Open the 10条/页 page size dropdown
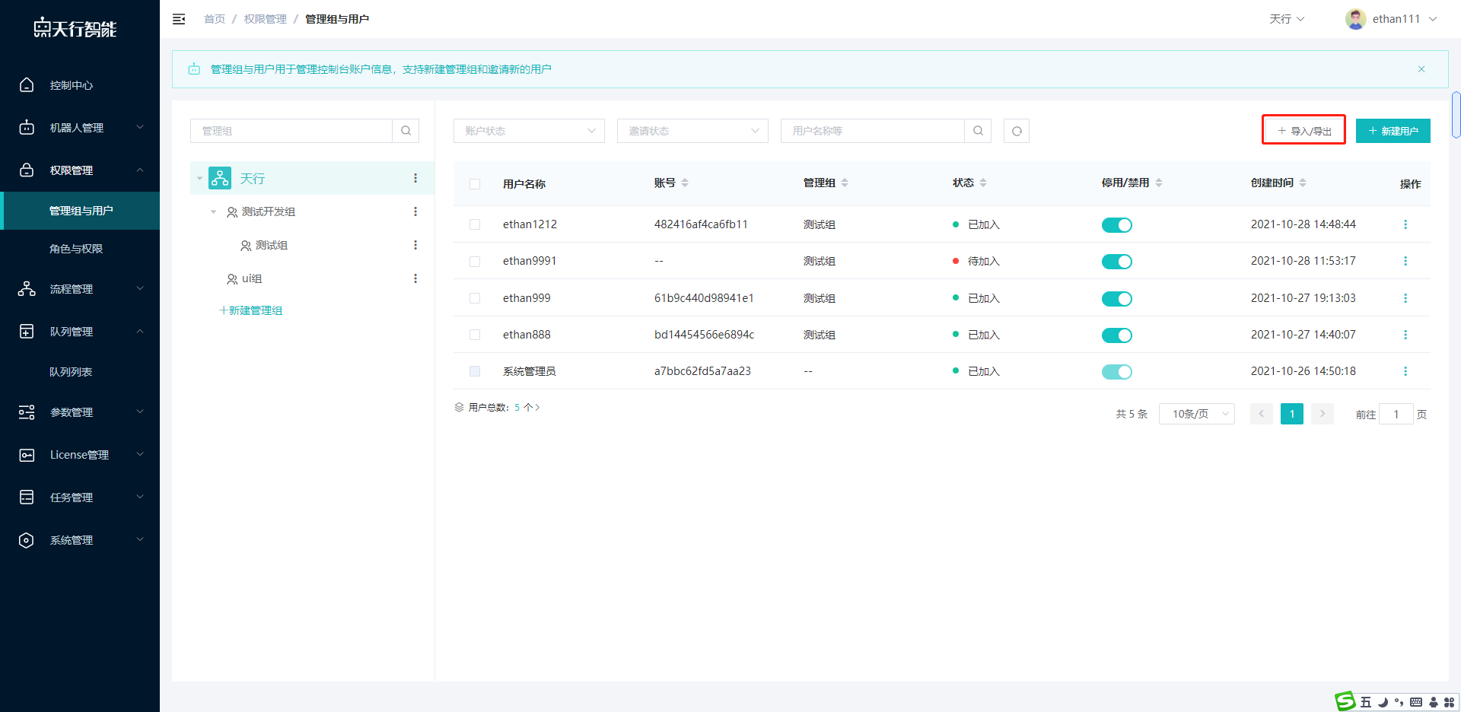This screenshot has width=1461, height=712. point(1196,414)
